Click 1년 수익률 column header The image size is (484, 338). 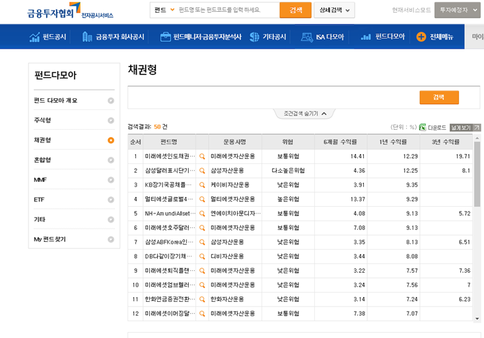[x=394, y=142]
